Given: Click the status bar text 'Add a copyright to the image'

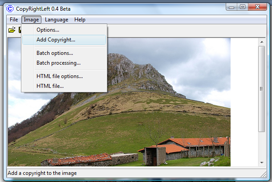Looking at the screenshot, I should click(x=42, y=173).
